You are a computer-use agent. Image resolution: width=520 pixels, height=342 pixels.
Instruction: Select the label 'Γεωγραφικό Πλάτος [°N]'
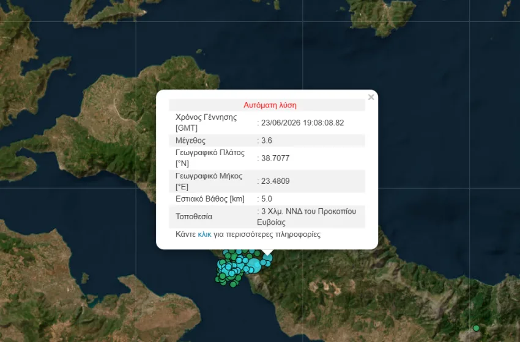pos(210,158)
